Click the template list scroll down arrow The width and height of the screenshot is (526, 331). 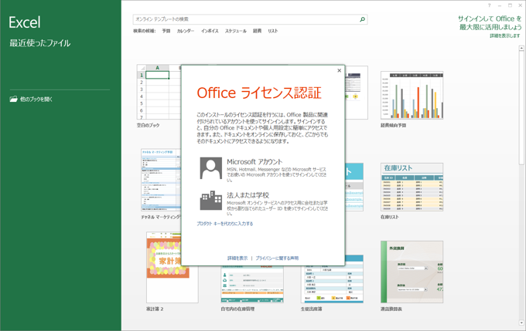tap(521, 323)
